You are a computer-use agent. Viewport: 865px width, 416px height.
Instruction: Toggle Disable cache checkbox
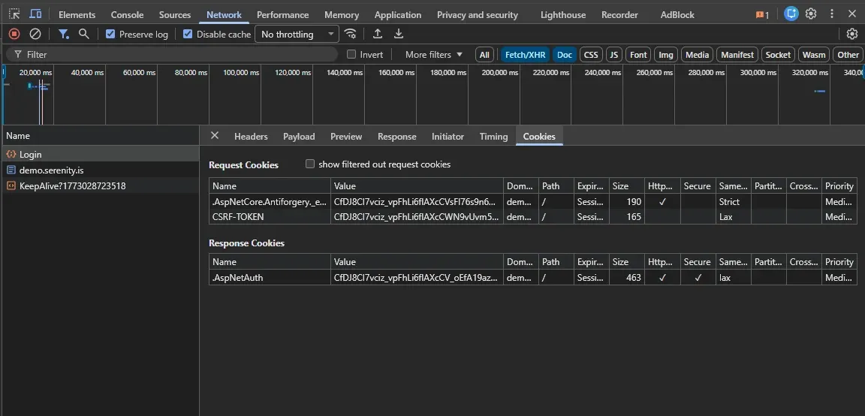click(x=188, y=35)
